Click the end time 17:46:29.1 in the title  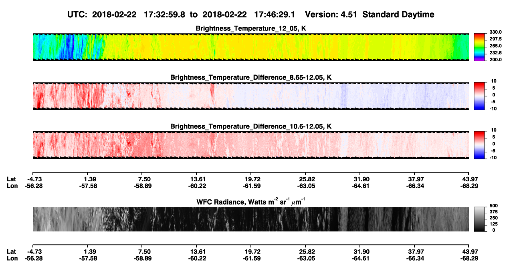click(x=274, y=15)
